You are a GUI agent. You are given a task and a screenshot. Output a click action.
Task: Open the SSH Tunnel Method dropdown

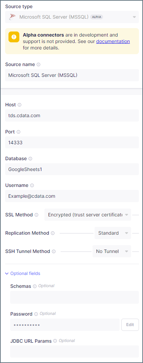(112, 251)
